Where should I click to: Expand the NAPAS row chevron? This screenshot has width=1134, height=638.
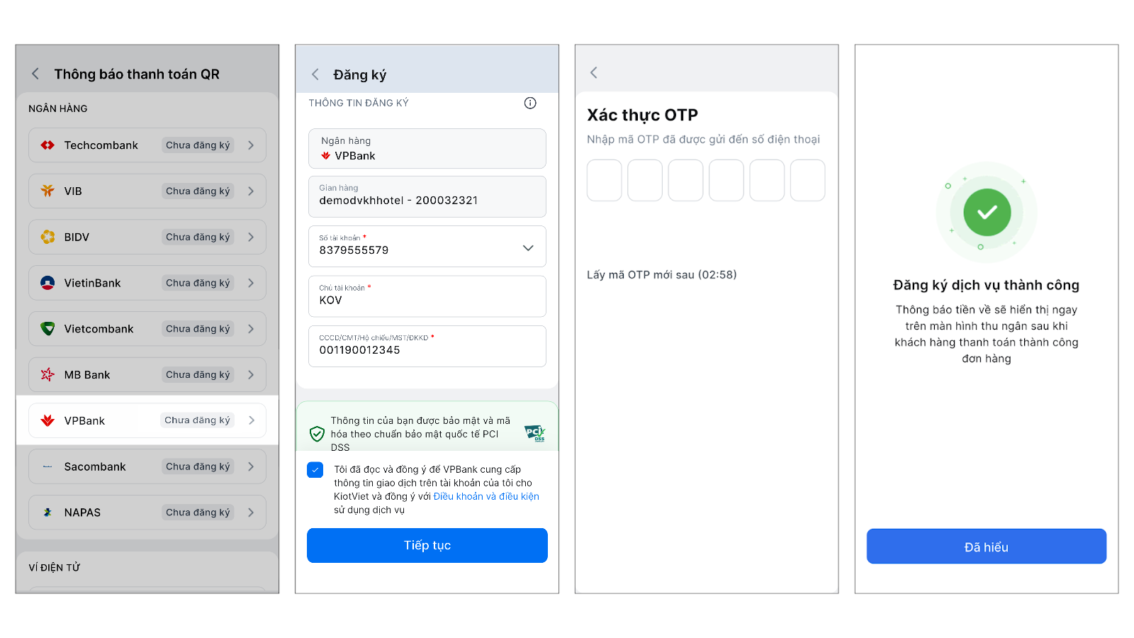(x=251, y=513)
